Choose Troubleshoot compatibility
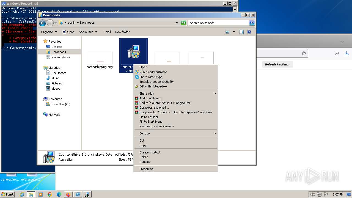 pyautogui.click(x=176, y=82)
